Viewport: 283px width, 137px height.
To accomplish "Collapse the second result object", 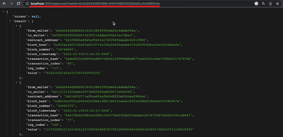I will pyautogui.click(x=17, y=82).
